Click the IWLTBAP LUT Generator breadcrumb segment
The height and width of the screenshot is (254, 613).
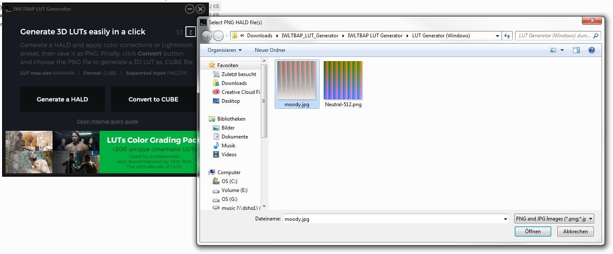click(375, 36)
